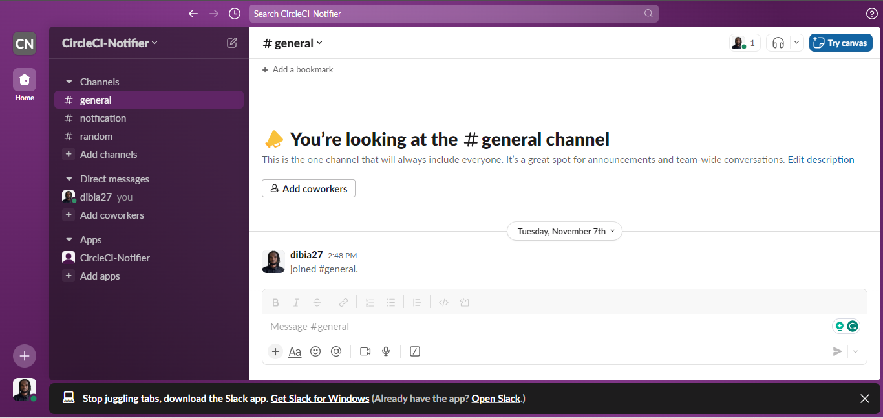This screenshot has height=418, width=883.
Task: Insert a bulleted list in composer
Action: coord(390,302)
